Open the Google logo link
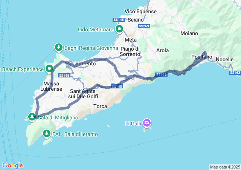The height and width of the screenshot is (170, 241). [x=12, y=165]
